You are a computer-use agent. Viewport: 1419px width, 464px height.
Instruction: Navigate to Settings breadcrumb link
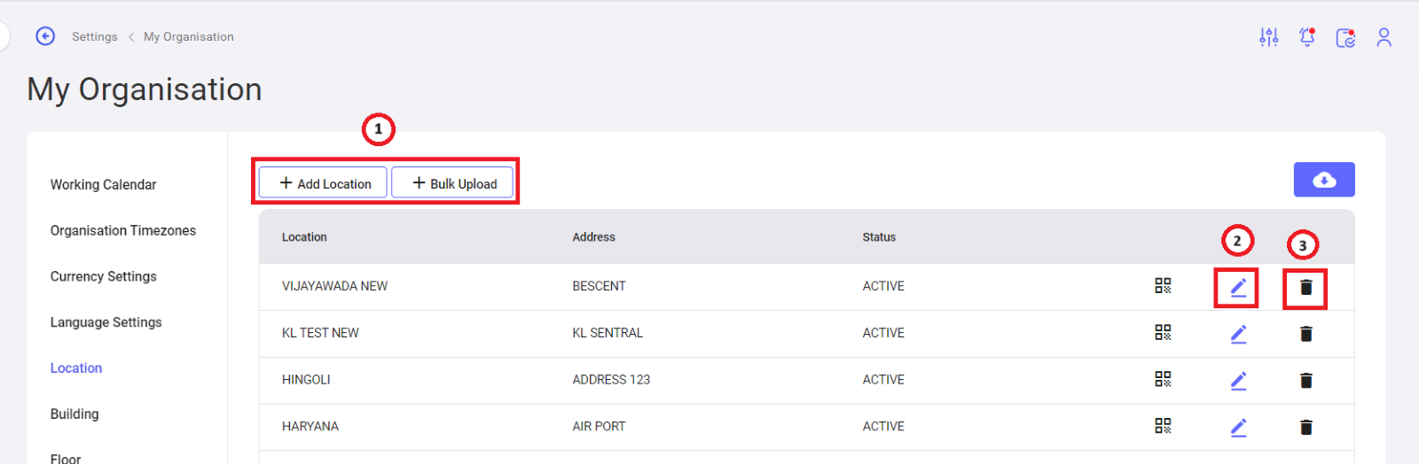point(95,36)
